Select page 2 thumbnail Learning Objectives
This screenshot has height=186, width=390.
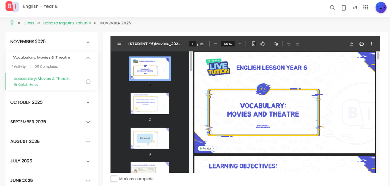coord(150,103)
